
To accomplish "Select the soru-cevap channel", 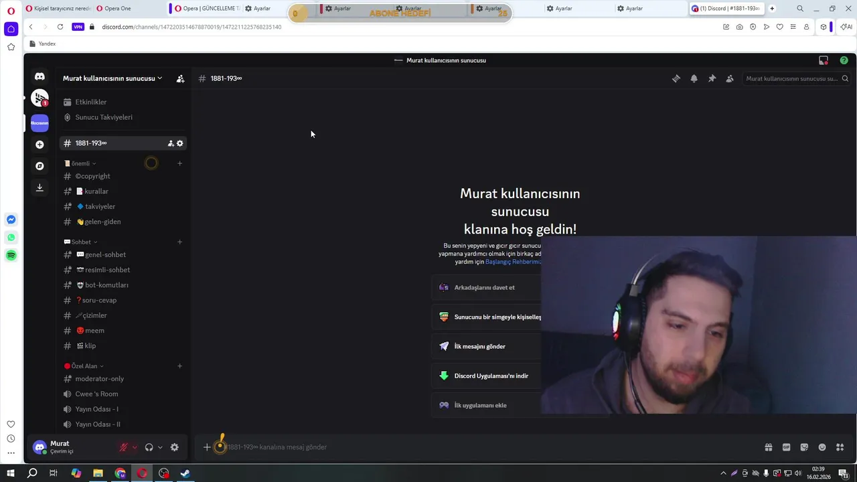I will (x=123, y=300).
